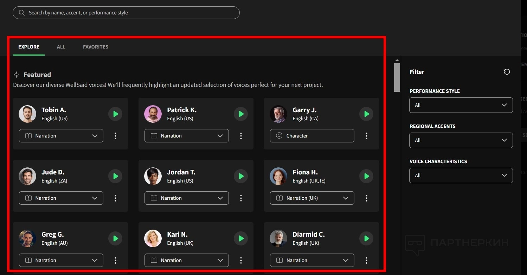Expand Performance Style filter dropdown
Image resolution: width=527 pixels, height=275 pixels.
[x=461, y=105]
